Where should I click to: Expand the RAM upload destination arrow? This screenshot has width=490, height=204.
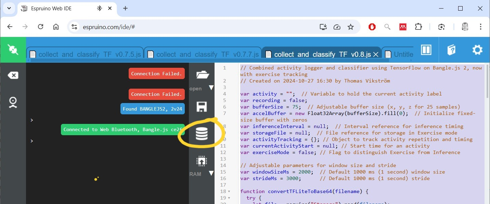[211, 173]
